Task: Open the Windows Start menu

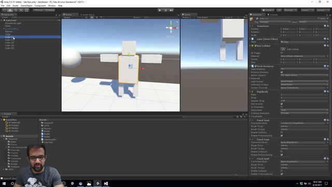Action: click(4, 183)
